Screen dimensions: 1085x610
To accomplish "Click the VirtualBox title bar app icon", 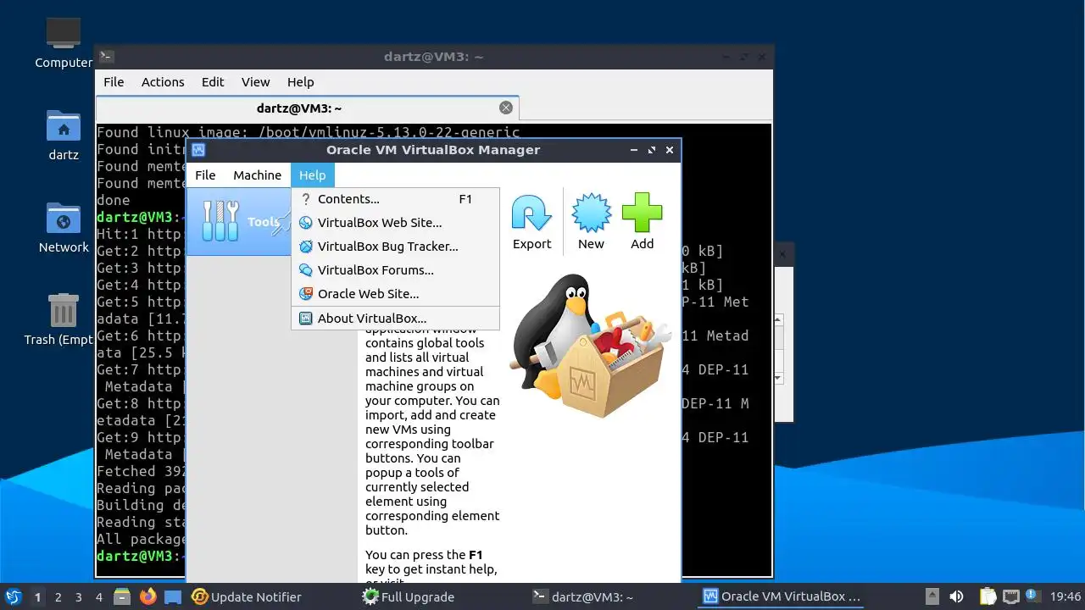I will (198, 150).
